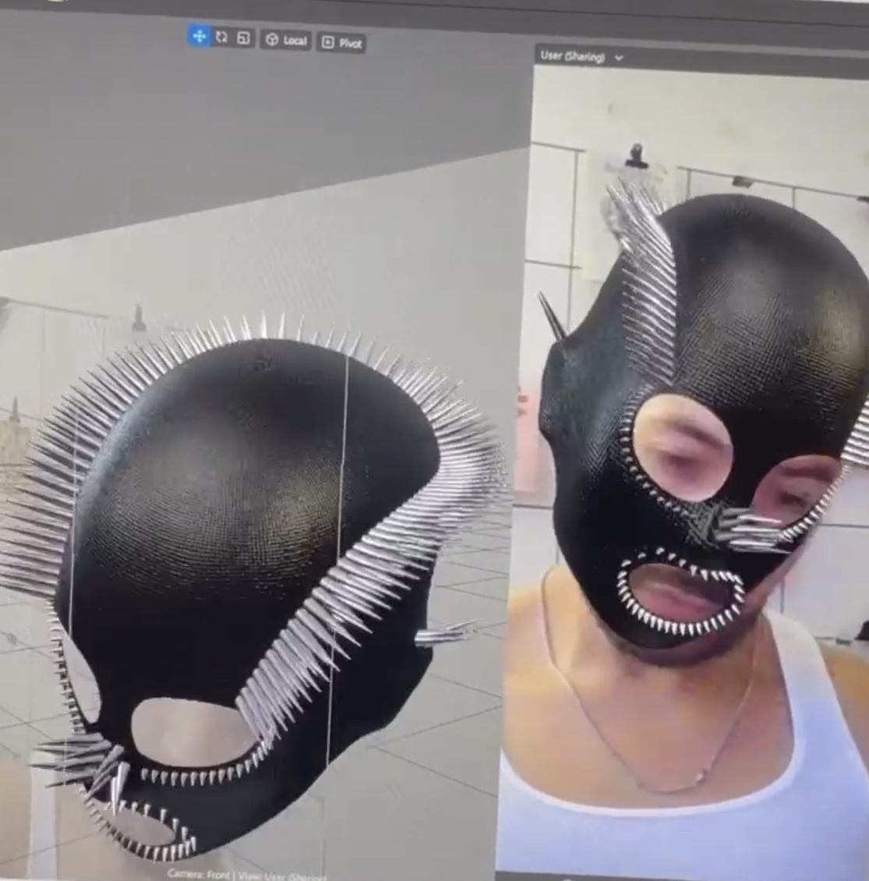Toggle the Pivot mode button
The image size is (869, 881).
pos(341,43)
